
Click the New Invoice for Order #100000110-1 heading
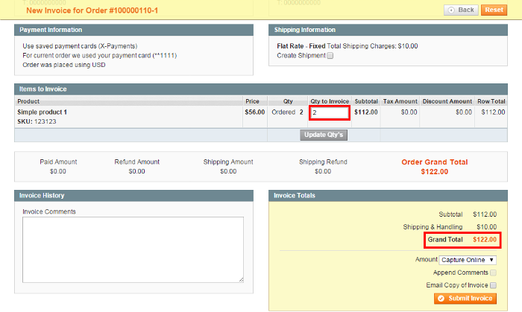pyautogui.click(x=92, y=10)
